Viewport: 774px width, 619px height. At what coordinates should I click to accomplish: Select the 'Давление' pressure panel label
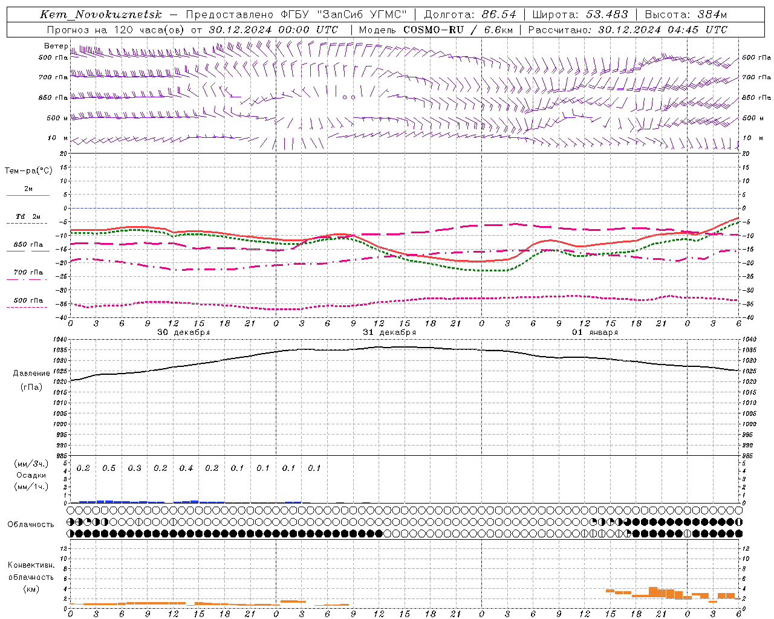pos(31,374)
